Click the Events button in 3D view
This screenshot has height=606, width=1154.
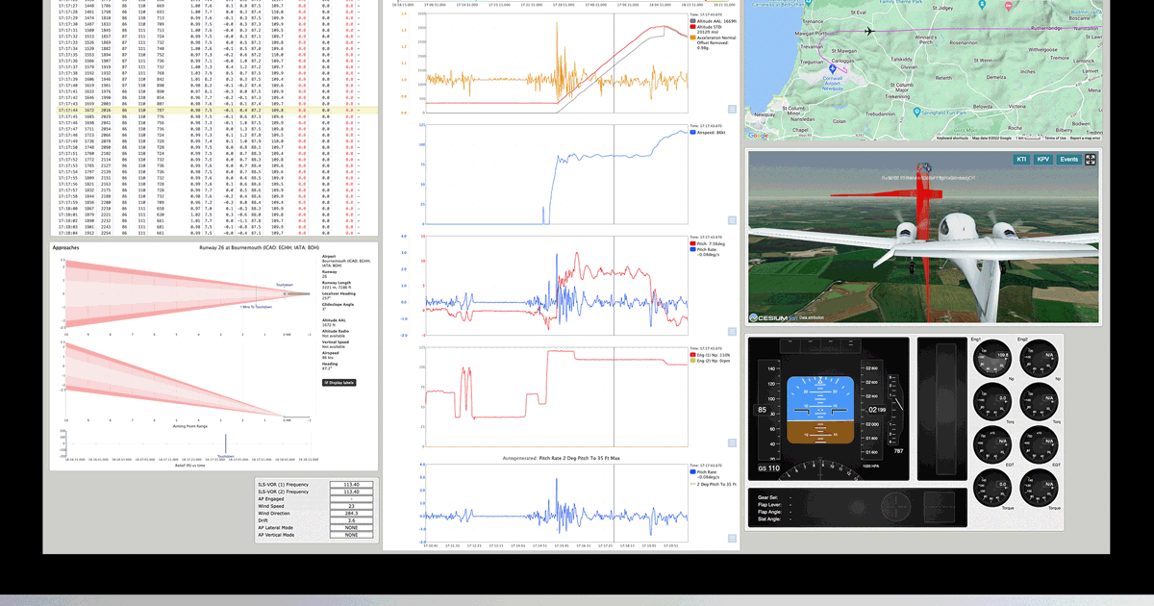pyautogui.click(x=1068, y=160)
